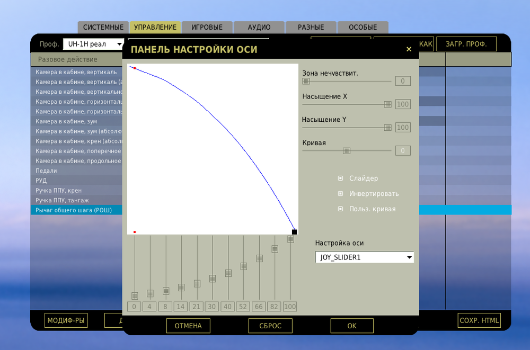Click the vertical curve slider above value 100
Viewport: 530px width, 350px height.
(290, 239)
